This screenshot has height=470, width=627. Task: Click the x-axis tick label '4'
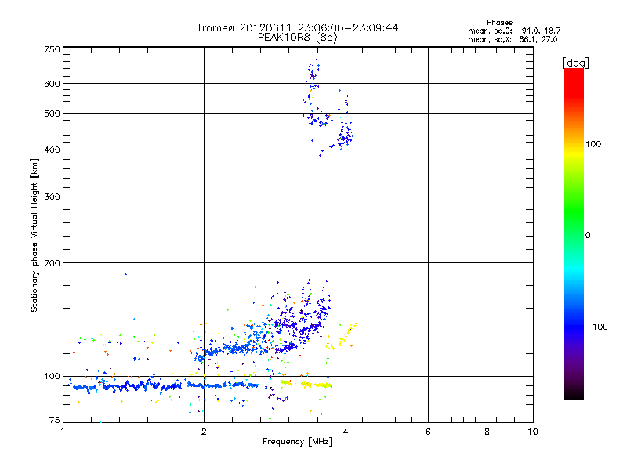click(346, 432)
